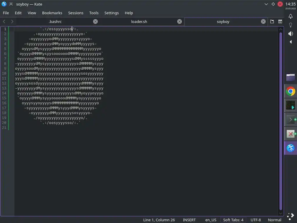Close the loader.sh tab
Screen dimensions: 297x223
(x=179, y=21)
